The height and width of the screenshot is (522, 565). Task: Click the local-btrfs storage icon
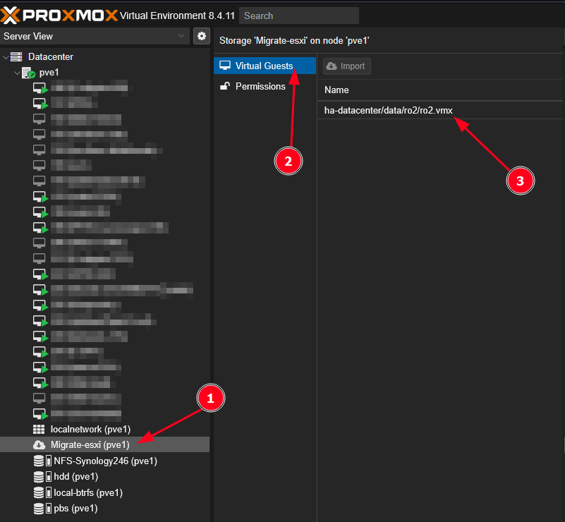(x=42, y=492)
